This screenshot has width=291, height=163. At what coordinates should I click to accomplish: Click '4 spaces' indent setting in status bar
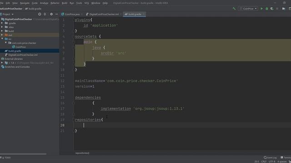tap(282, 162)
